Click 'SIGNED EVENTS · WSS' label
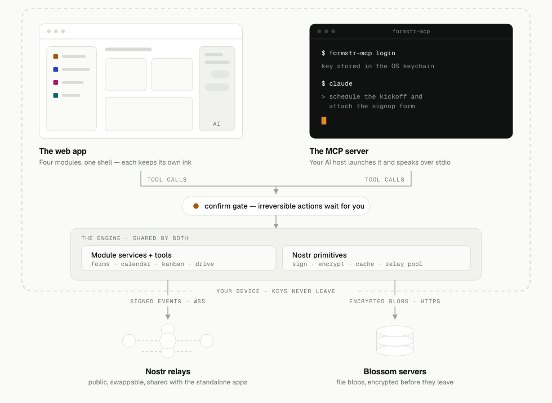Image resolution: width=552 pixels, height=403 pixels. click(x=168, y=302)
